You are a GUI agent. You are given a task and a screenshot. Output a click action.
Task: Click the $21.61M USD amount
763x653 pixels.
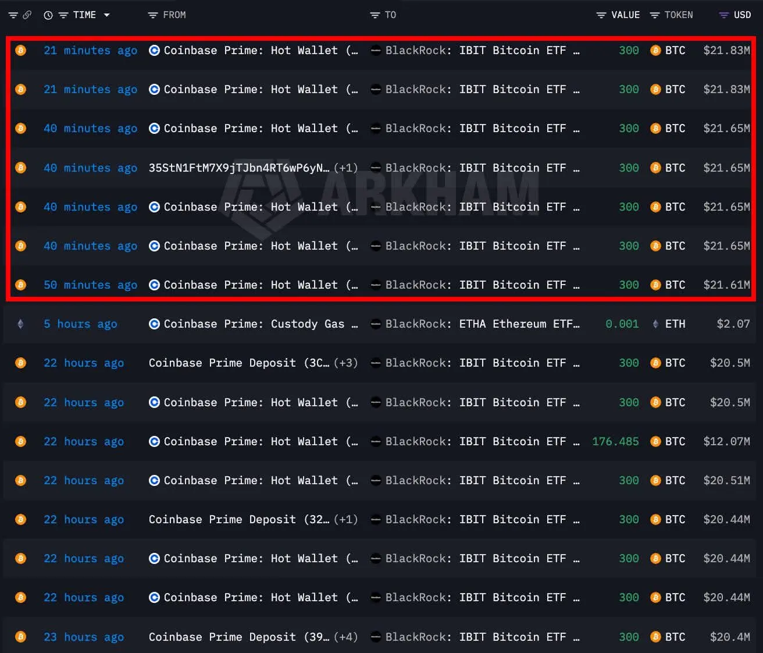coord(727,285)
